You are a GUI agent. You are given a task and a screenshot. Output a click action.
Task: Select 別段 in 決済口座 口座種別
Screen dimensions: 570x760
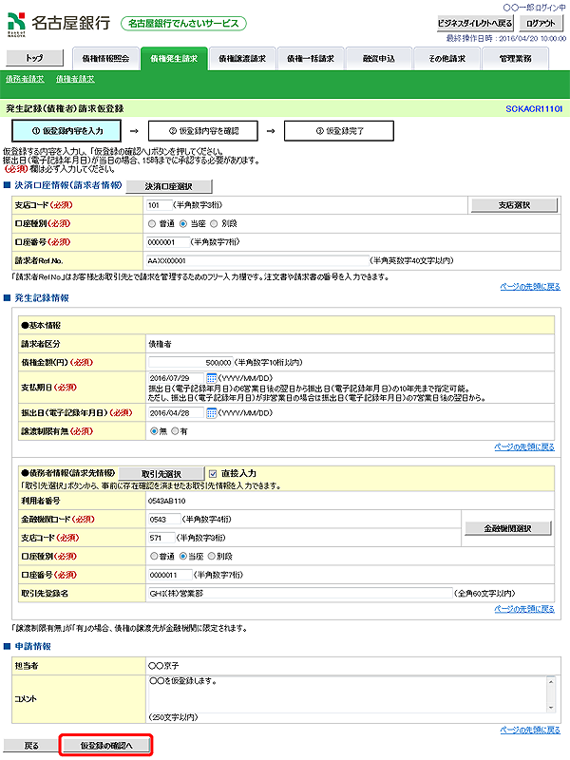(x=214, y=224)
